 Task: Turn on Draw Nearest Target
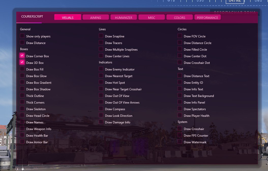[101, 75]
